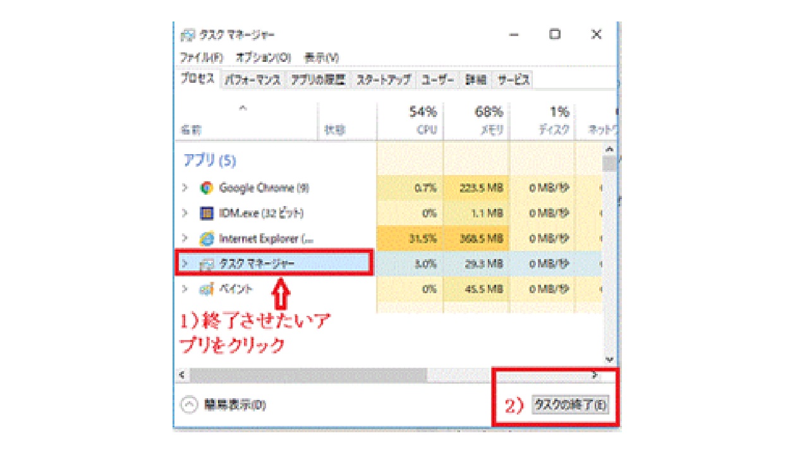
Task: Click the 1.1 MB memory cell
Action: [477, 214]
